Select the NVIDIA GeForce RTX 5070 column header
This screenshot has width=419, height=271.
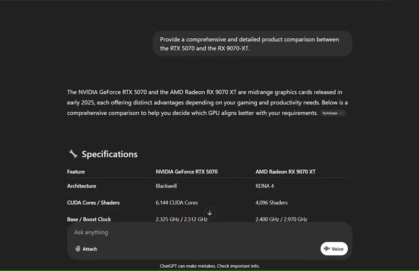[186, 171]
